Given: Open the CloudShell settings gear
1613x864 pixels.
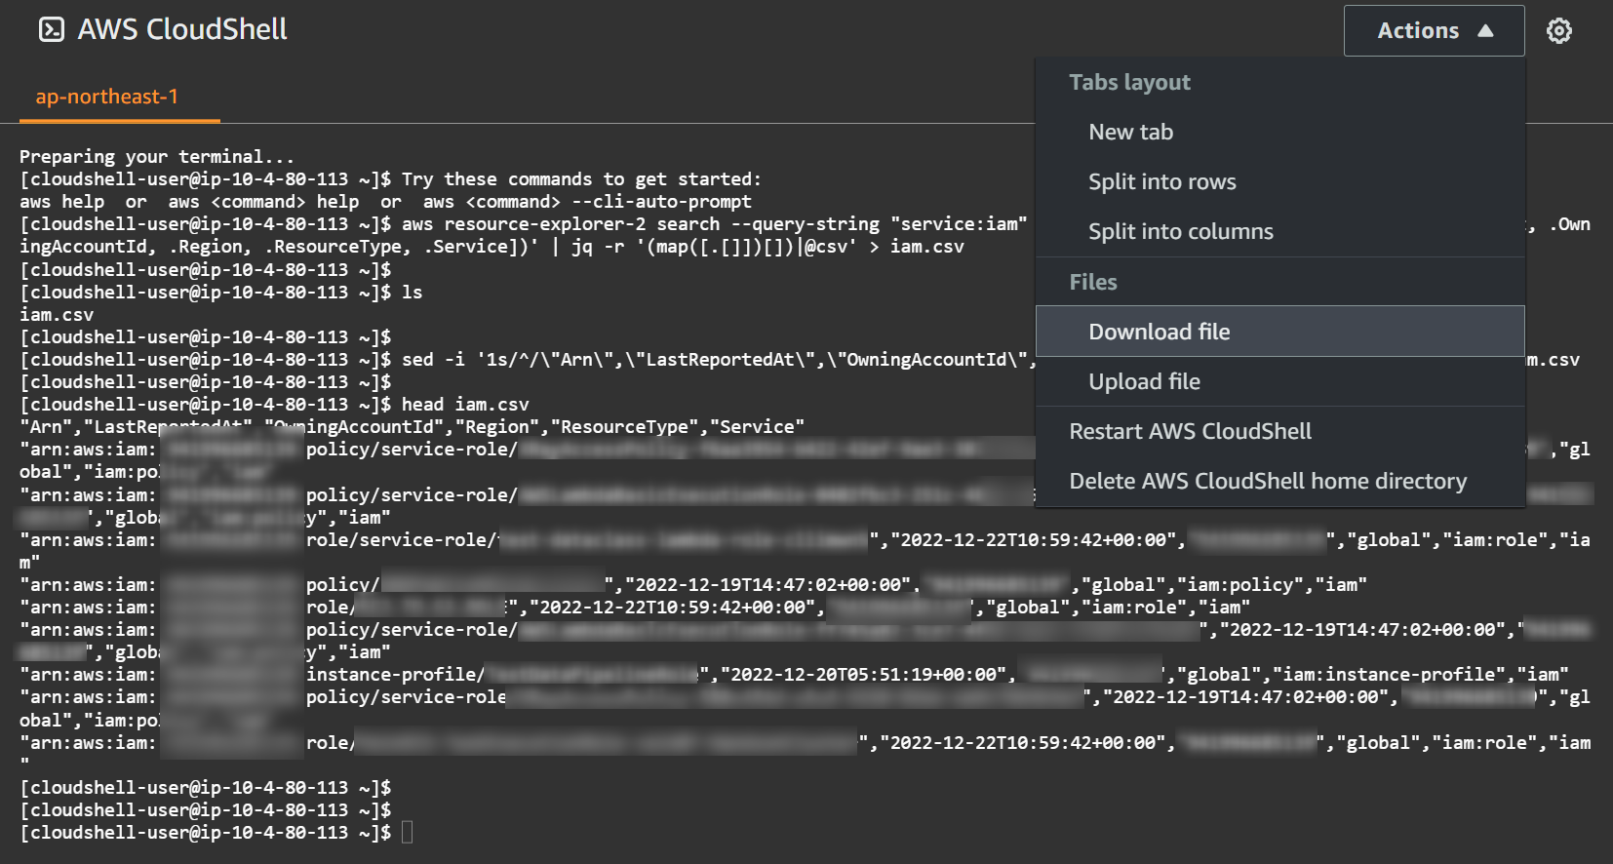Looking at the screenshot, I should [x=1558, y=30].
